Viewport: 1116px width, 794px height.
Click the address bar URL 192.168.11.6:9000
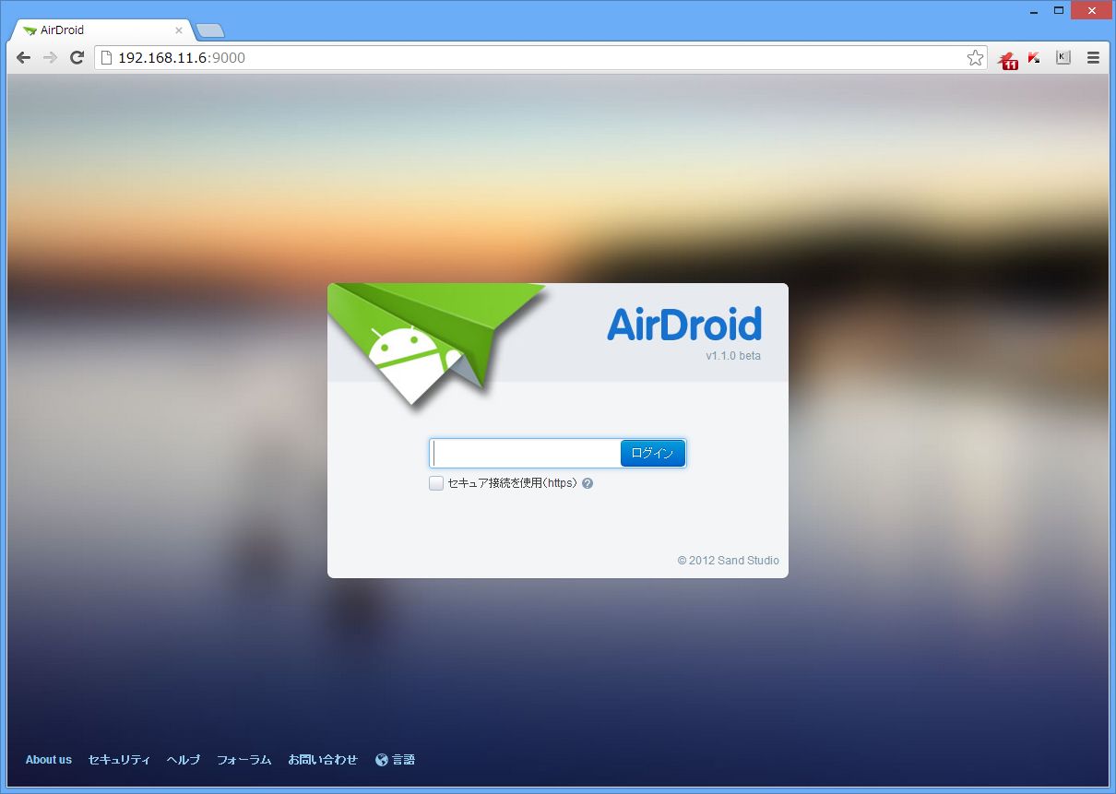tap(182, 58)
